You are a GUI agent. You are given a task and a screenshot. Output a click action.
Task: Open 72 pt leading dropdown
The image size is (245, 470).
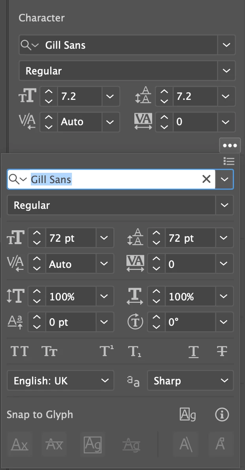(224, 238)
